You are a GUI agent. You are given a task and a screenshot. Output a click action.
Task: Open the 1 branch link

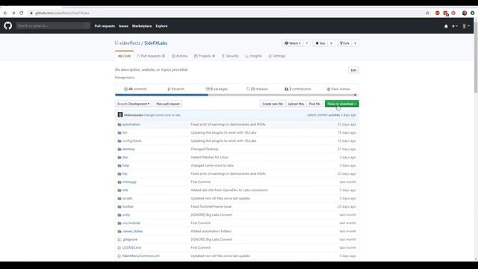tap(176, 89)
